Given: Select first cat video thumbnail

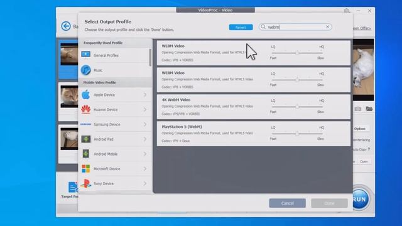Looking at the screenshot, I should coord(69,54).
